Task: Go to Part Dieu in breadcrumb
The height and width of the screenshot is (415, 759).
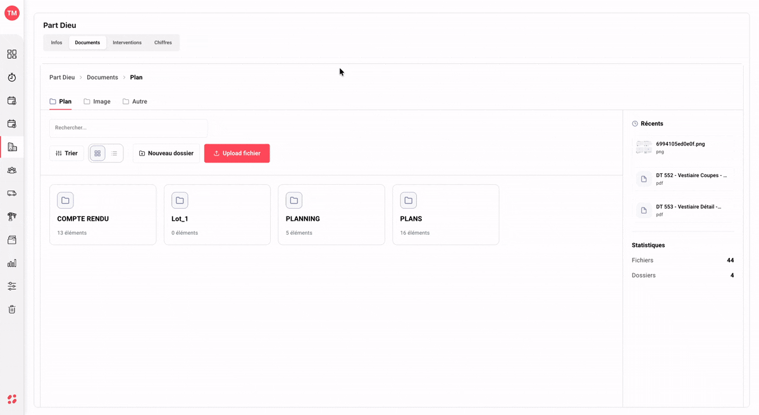Action: 62,77
